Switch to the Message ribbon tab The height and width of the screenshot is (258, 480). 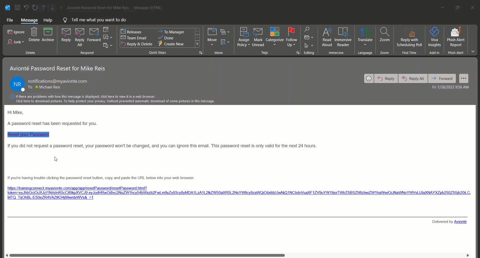pos(29,20)
